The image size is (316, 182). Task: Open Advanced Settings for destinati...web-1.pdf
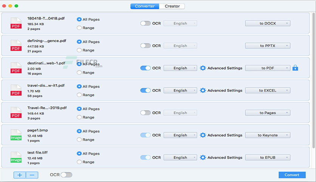tap(225, 68)
